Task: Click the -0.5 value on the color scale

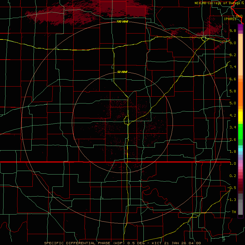Action: pyautogui.click(x=232, y=188)
